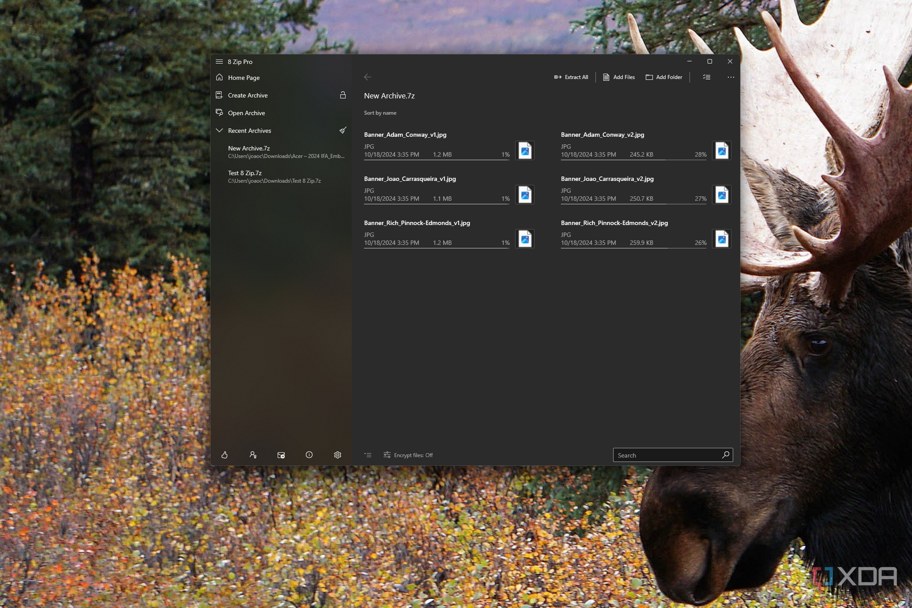912x608 pixels.
Task: Minimize the 8 Zip Pro window
Action: click(690, 61)
